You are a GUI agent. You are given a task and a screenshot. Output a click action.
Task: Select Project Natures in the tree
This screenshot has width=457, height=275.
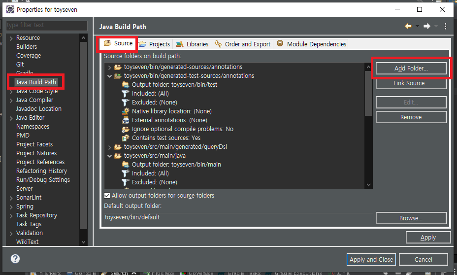point(36,153)
